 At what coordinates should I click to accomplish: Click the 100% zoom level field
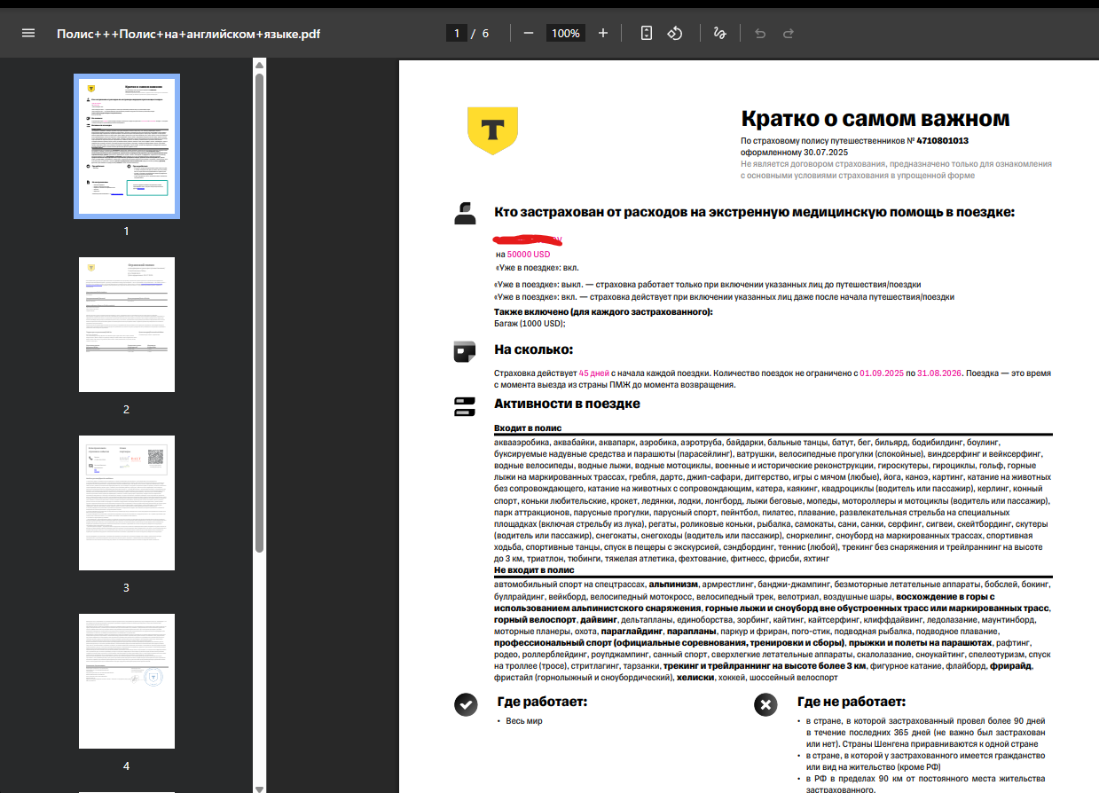(x=565, y=33)
